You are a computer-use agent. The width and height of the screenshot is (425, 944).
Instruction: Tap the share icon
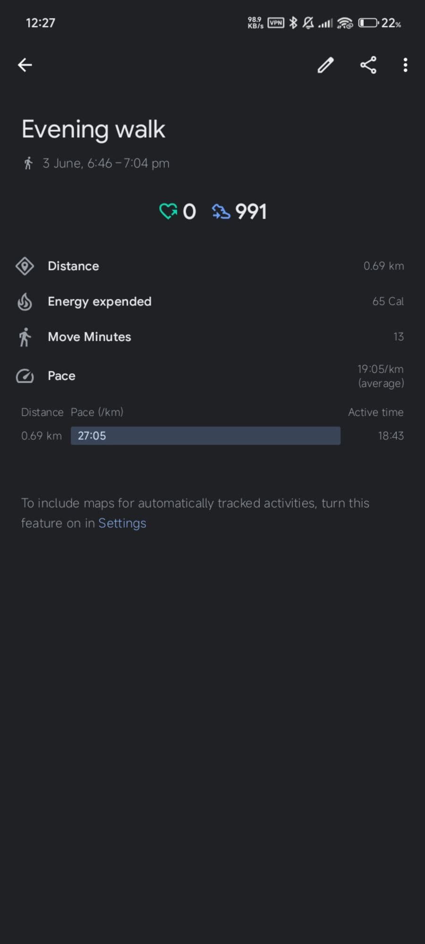[x=368, y=65]
